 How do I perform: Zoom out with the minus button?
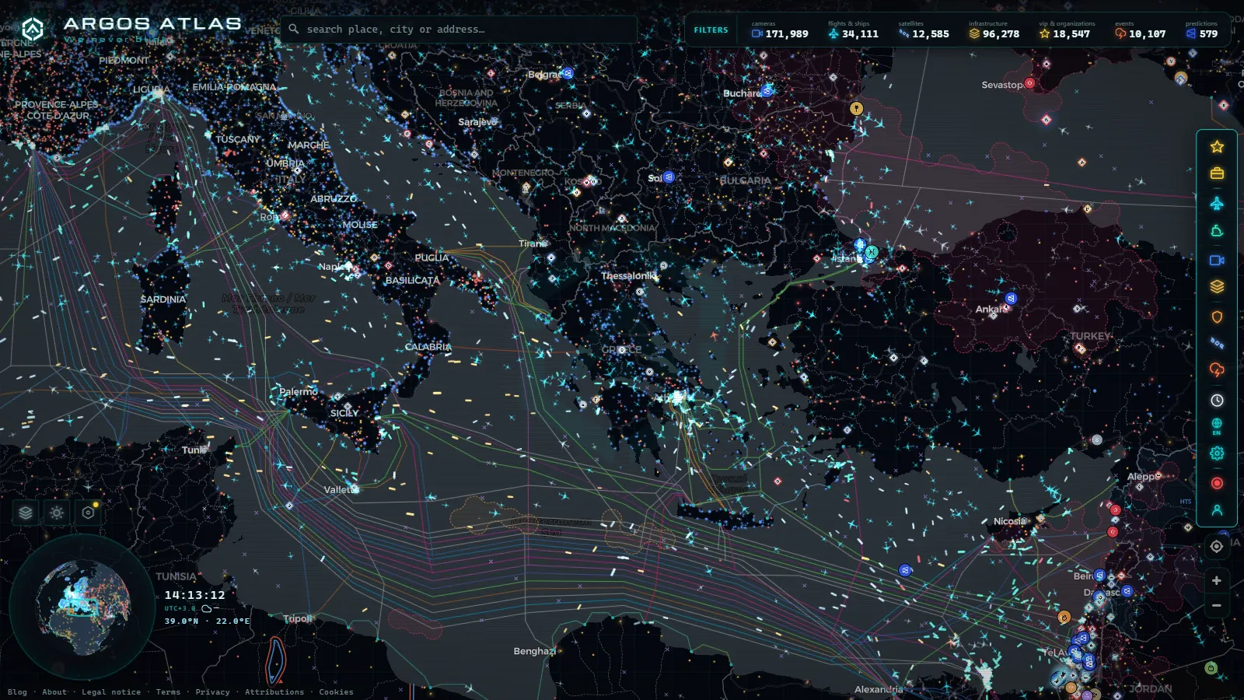[x=1217, y=605]
